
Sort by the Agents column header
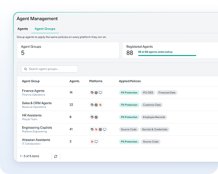pyautogui.click(x=74, y=81)
